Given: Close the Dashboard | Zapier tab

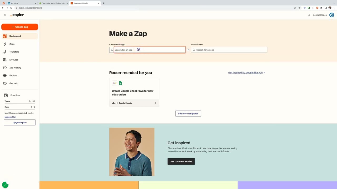Looking at the screenshot, I should 99,3.
